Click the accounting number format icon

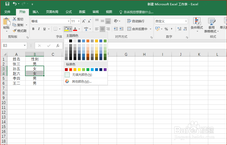pos(157,29)
